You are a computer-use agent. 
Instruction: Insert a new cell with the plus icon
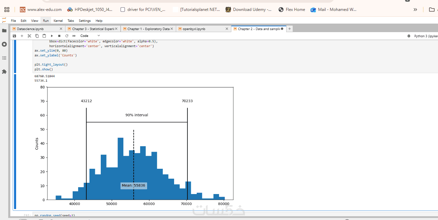click(x=22, y=36)
